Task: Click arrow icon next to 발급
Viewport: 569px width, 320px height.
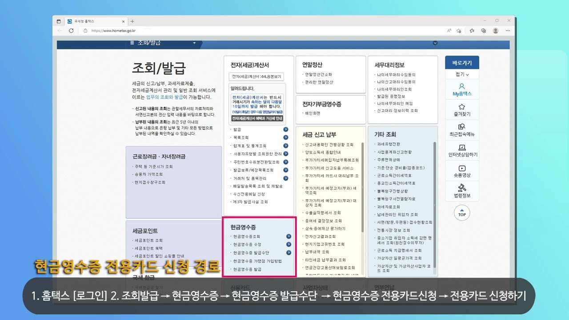Action: point(286,129)
